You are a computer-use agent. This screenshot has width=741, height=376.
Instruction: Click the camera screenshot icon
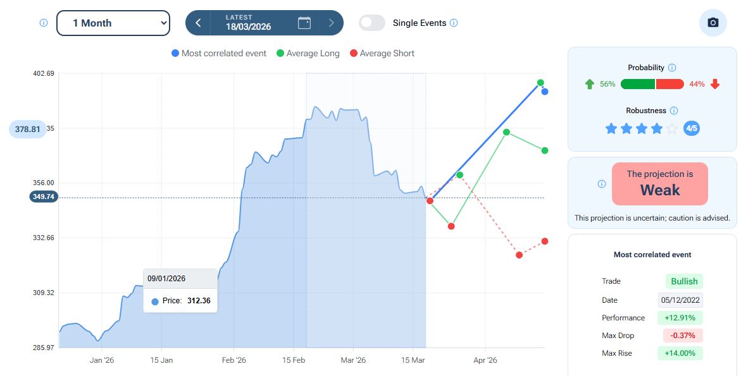[713, 23]
